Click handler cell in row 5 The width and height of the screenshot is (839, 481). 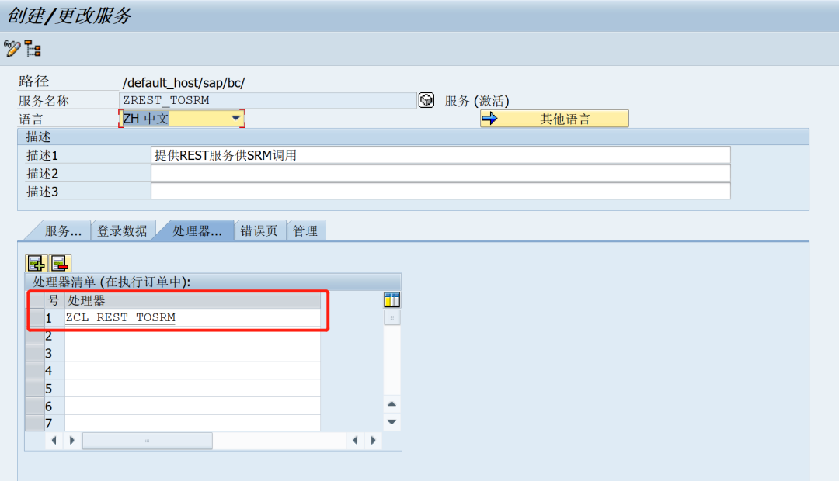[x=192, y=389]
